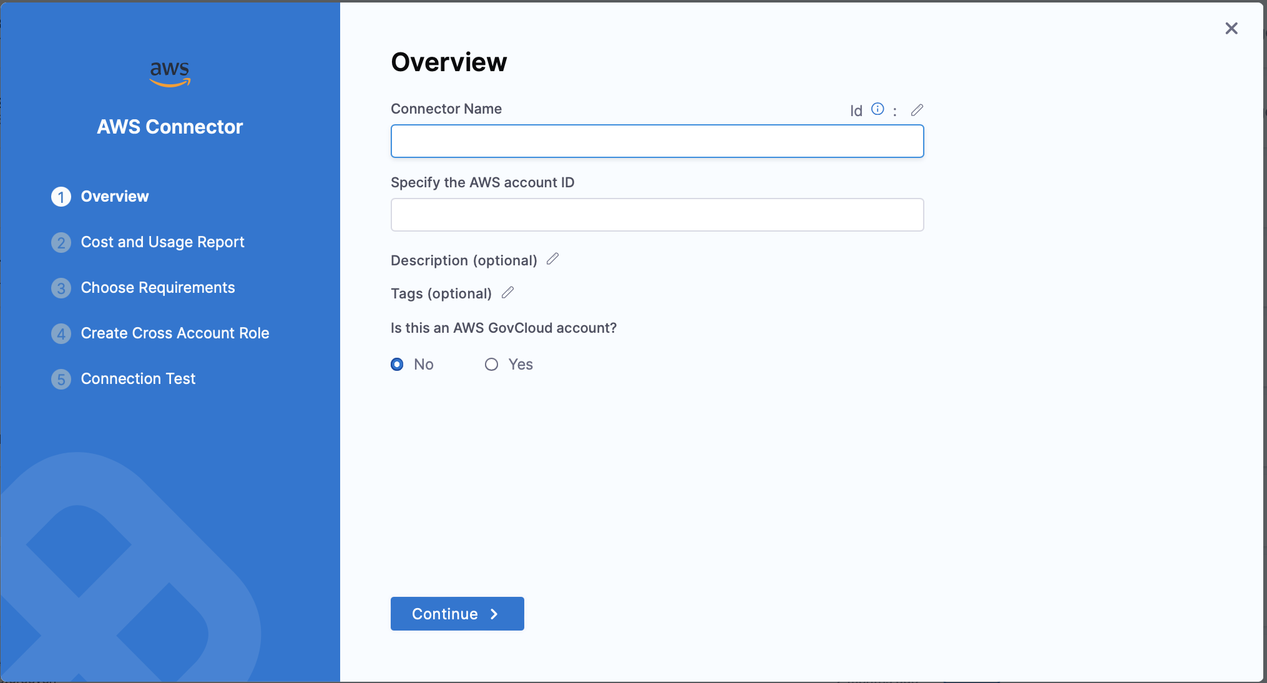
Task: Close the AWS Connector dialog
Action: click(x=1231, y=29)
